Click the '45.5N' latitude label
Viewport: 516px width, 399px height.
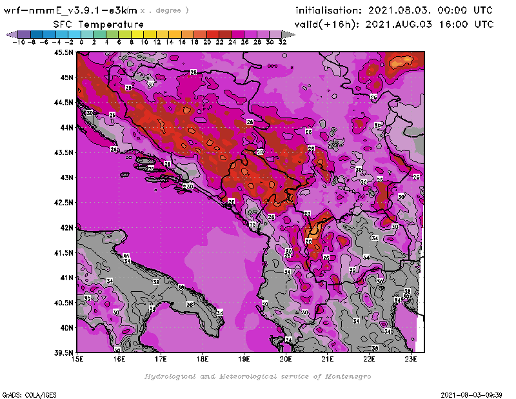tap(63, 52)
